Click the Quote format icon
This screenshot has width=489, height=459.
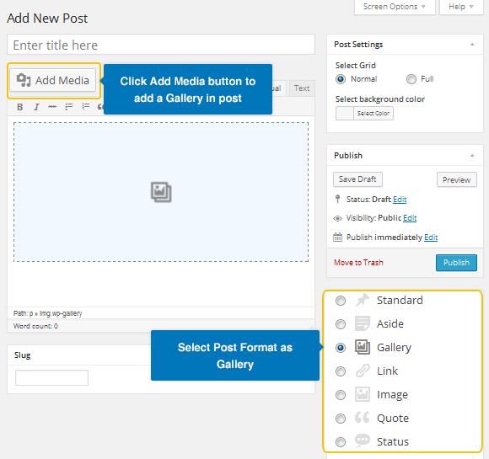click(x=362, y=417)
